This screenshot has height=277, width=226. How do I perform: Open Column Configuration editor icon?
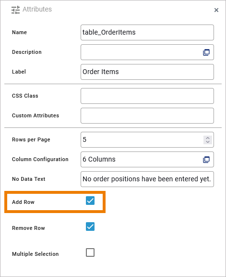pos(206,160)
